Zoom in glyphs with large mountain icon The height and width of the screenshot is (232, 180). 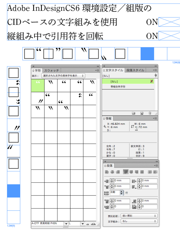pyautogui.click(x=93, y=224)
